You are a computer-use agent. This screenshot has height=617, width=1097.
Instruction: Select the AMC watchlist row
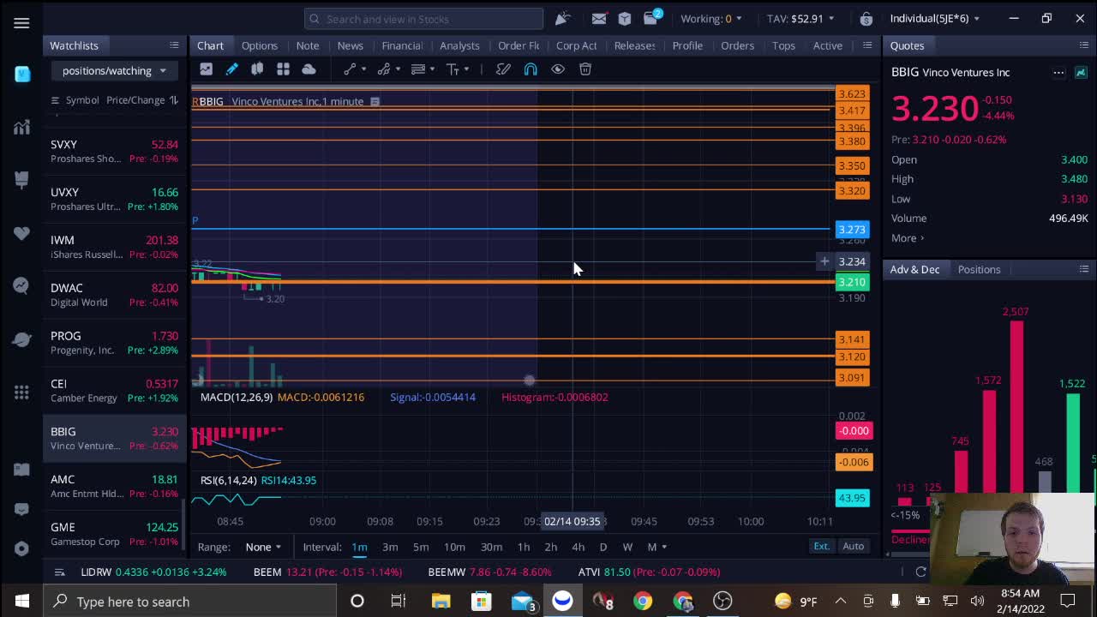[114, 486]
